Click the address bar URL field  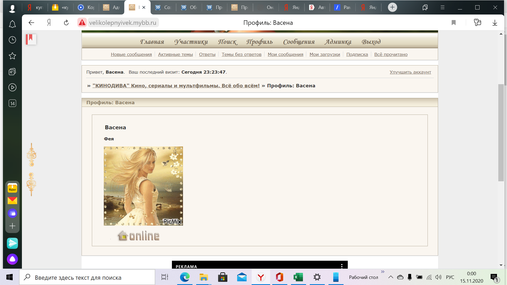tap(123, 23)
